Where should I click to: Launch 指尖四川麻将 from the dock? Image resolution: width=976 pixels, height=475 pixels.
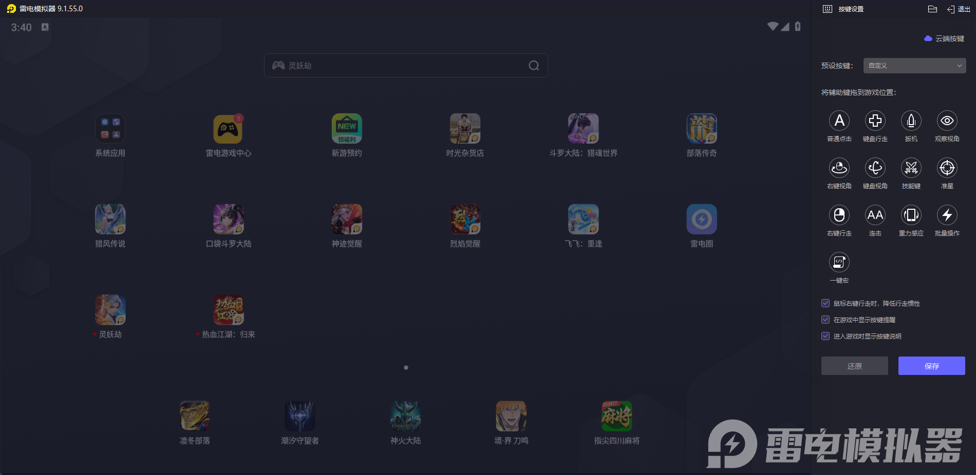point(617,416)
